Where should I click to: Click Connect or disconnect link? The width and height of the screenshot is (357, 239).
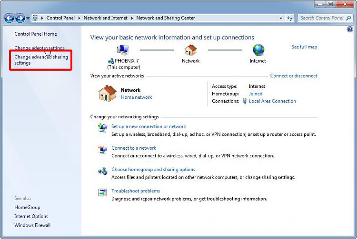pyautogui.click(x=294, y=76)
